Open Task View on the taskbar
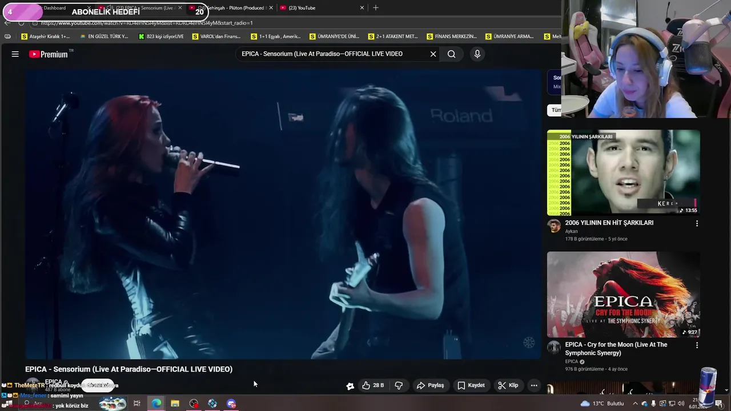 137,404
